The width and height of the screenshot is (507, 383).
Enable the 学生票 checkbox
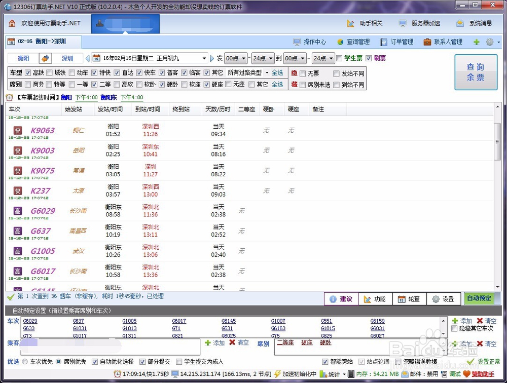click(338, 58)
